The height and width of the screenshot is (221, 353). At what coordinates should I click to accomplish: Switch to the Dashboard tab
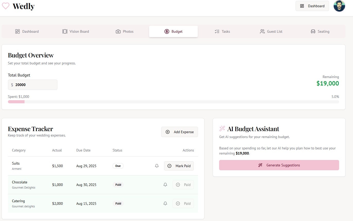27,31
